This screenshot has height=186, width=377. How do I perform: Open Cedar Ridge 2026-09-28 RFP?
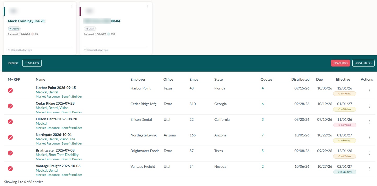(x=55, y=103)
